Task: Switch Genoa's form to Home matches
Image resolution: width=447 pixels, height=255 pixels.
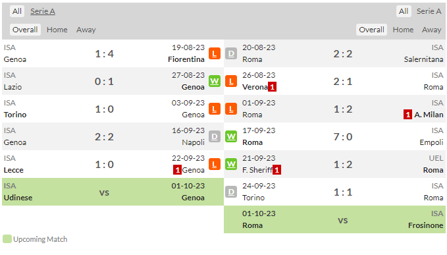Action: [x=57, y=30]
